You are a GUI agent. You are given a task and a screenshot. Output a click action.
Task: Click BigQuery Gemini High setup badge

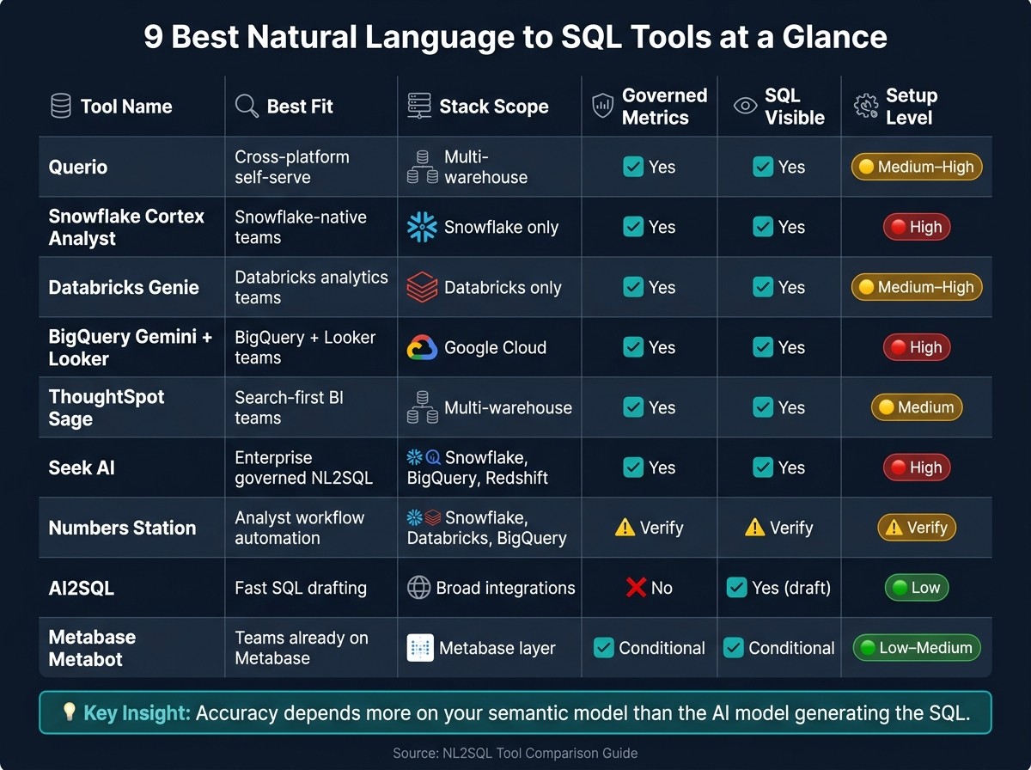tap(917, 347)
